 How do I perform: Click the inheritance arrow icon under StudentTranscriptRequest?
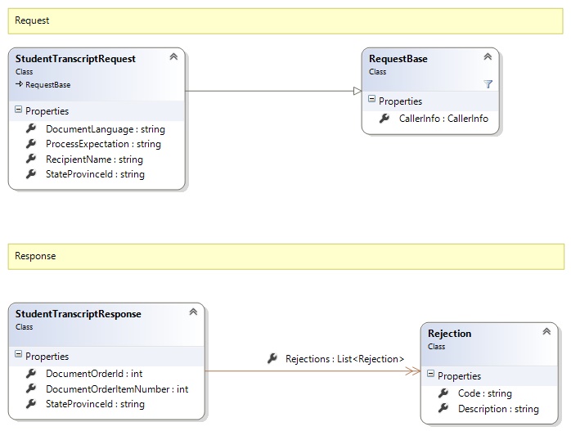click(x=19, y=84)
